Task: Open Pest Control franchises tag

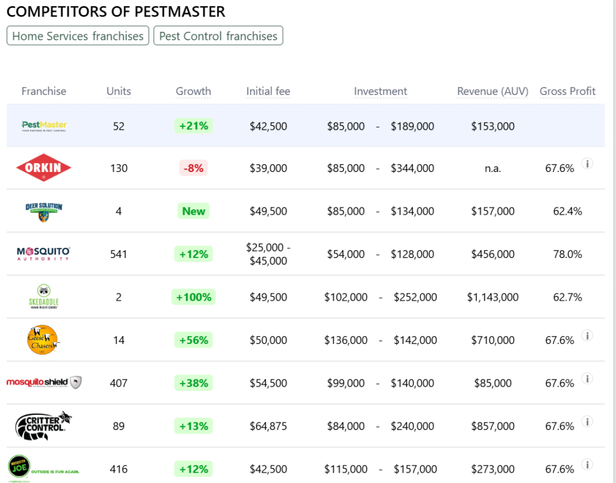Action: 218,35
